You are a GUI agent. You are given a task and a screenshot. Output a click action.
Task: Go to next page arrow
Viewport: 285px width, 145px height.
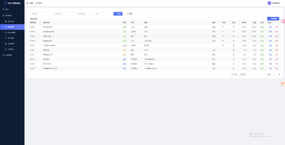[x=264, y=75]
